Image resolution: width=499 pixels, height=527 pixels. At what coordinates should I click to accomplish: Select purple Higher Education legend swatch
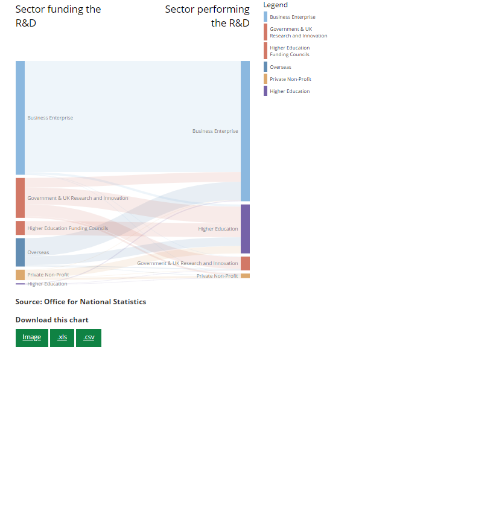[x=265, y=91]
